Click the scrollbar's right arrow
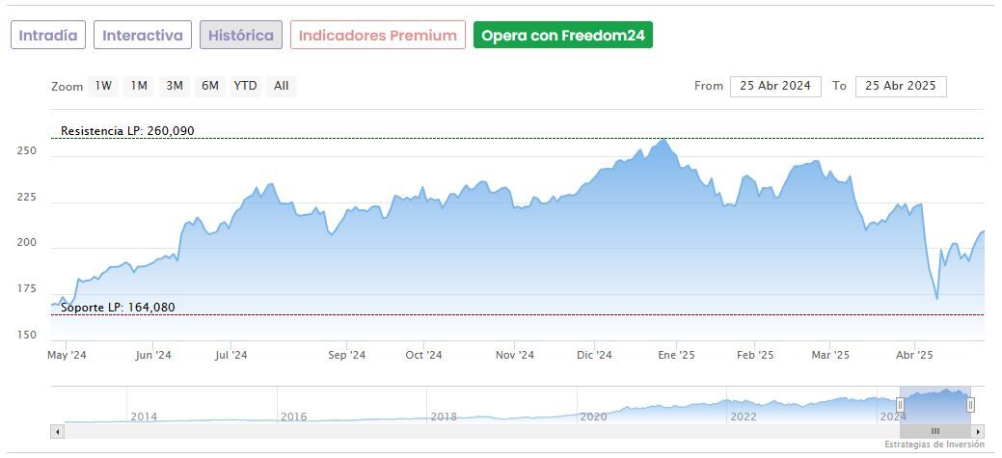The height and width of the screenshot is (458, 1002). pyautogui.click(x=978, y=431)
